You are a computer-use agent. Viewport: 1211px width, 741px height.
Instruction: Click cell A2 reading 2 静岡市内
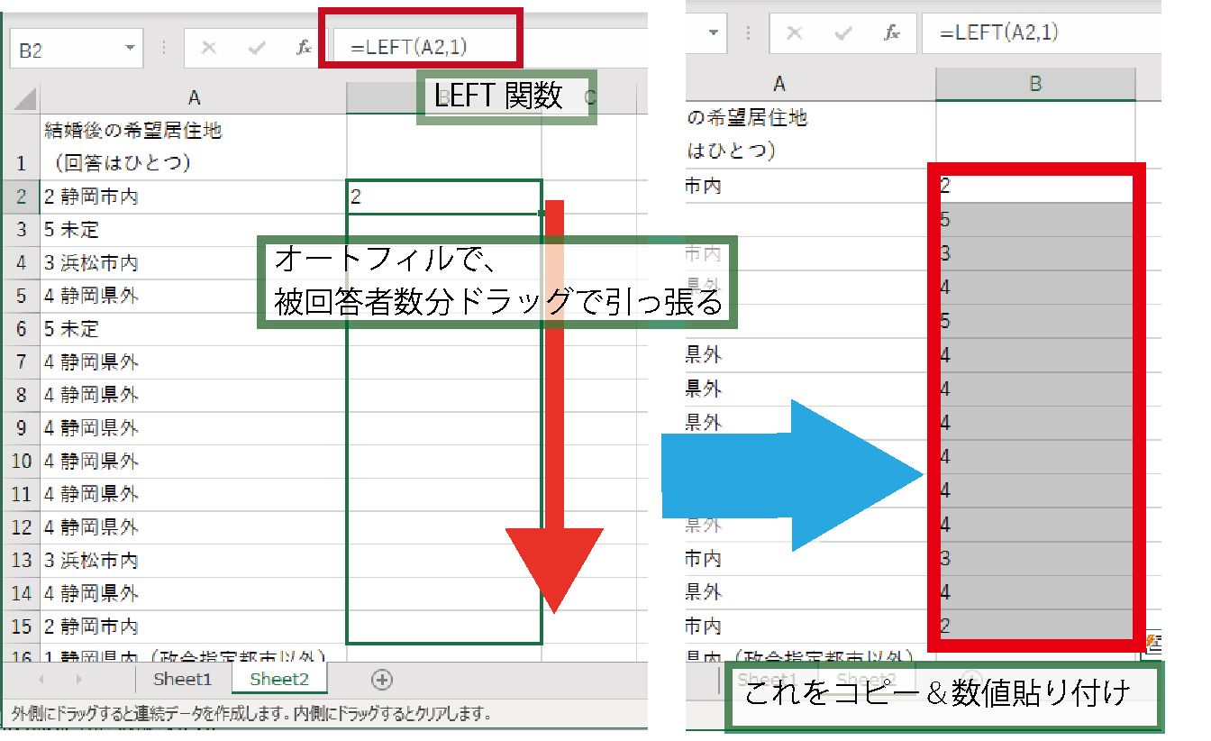(193, 197)
